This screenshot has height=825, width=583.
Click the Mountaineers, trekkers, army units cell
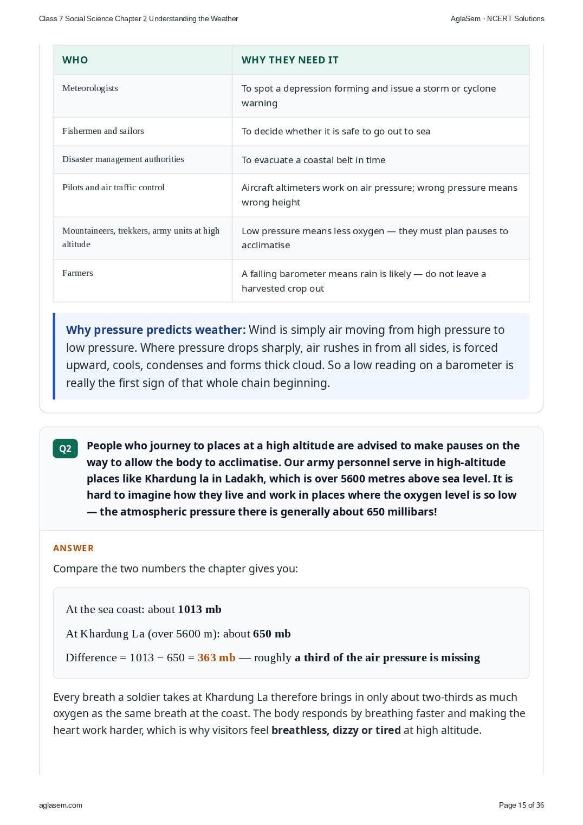(x=142, y=238)
